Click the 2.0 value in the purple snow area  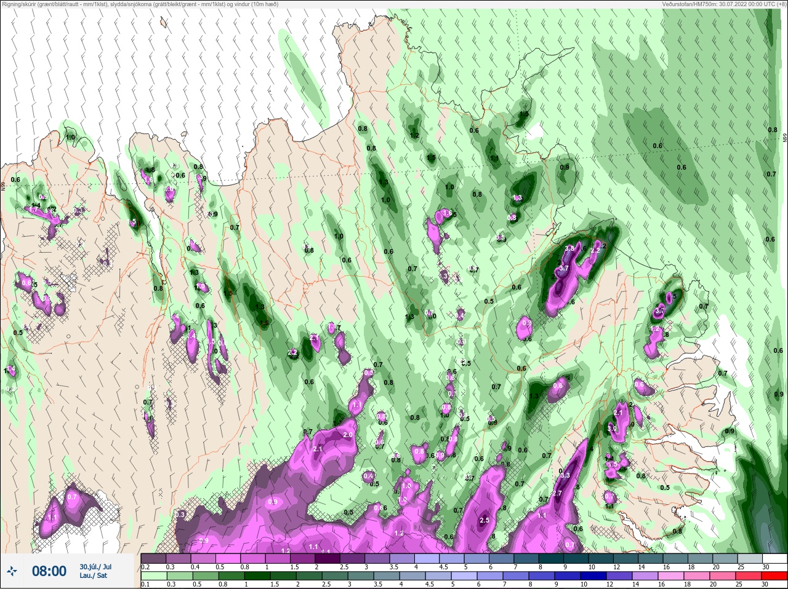point(347,435)
